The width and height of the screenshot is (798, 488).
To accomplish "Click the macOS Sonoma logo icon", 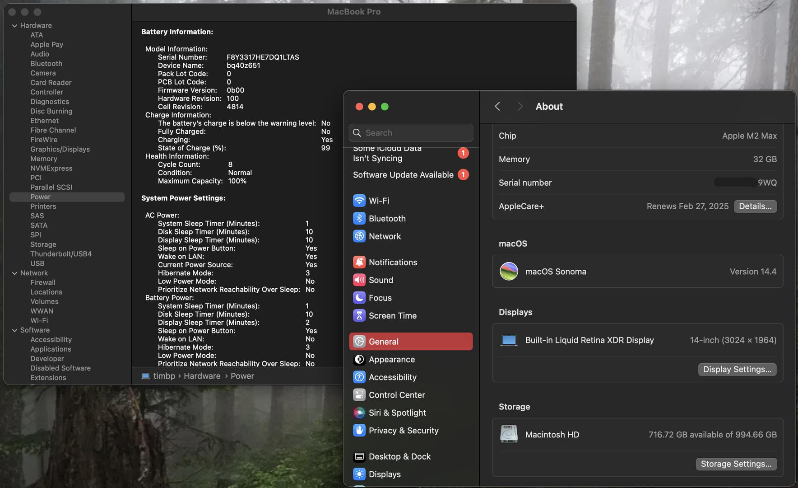I will 509,272.
